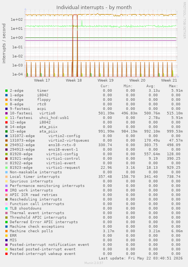Image resolution: width=188 pixels, height=267 pixels.
Task: Click the 294912-edge ens18-rxtx-0 legend label
Action: [x=43, y=145]
